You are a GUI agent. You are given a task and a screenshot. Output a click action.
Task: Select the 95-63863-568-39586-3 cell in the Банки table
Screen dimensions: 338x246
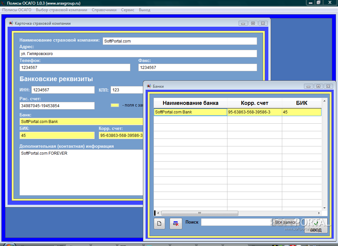point(254,112)
